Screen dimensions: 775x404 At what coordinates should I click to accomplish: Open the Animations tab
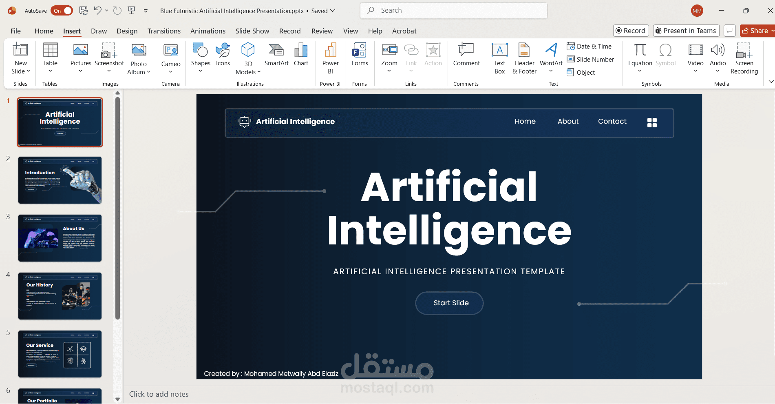[x=208, y=31]
